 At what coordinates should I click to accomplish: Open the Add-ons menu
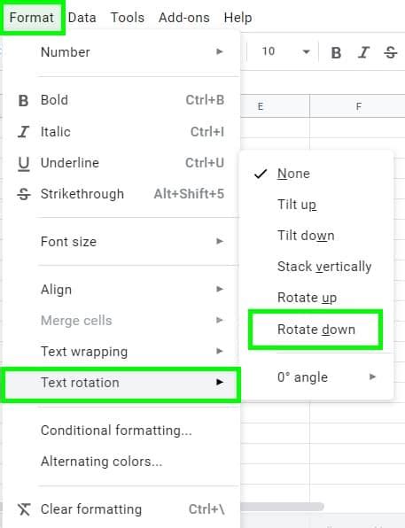[x=184, y=17]
